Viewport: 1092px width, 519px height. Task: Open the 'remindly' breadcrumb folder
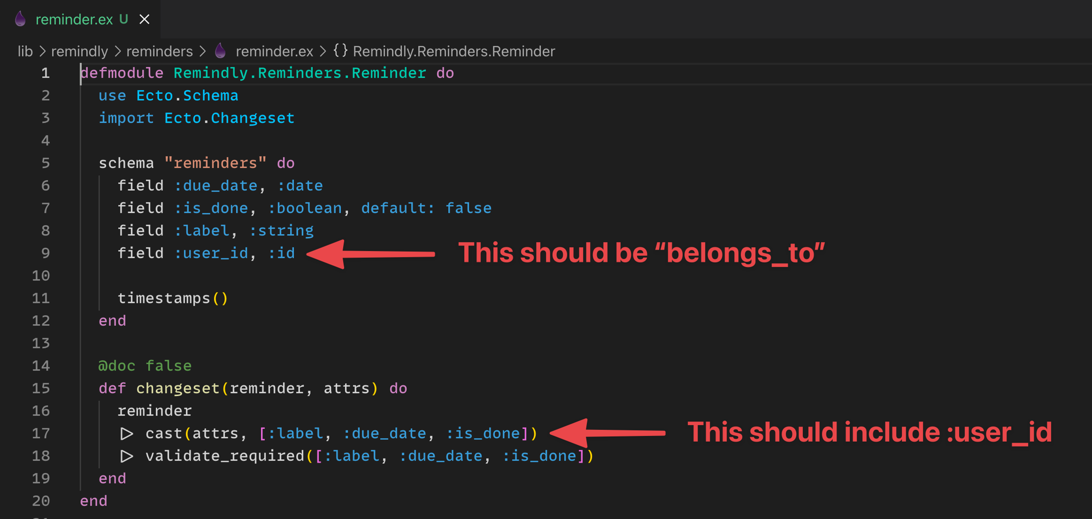[79, 51]
